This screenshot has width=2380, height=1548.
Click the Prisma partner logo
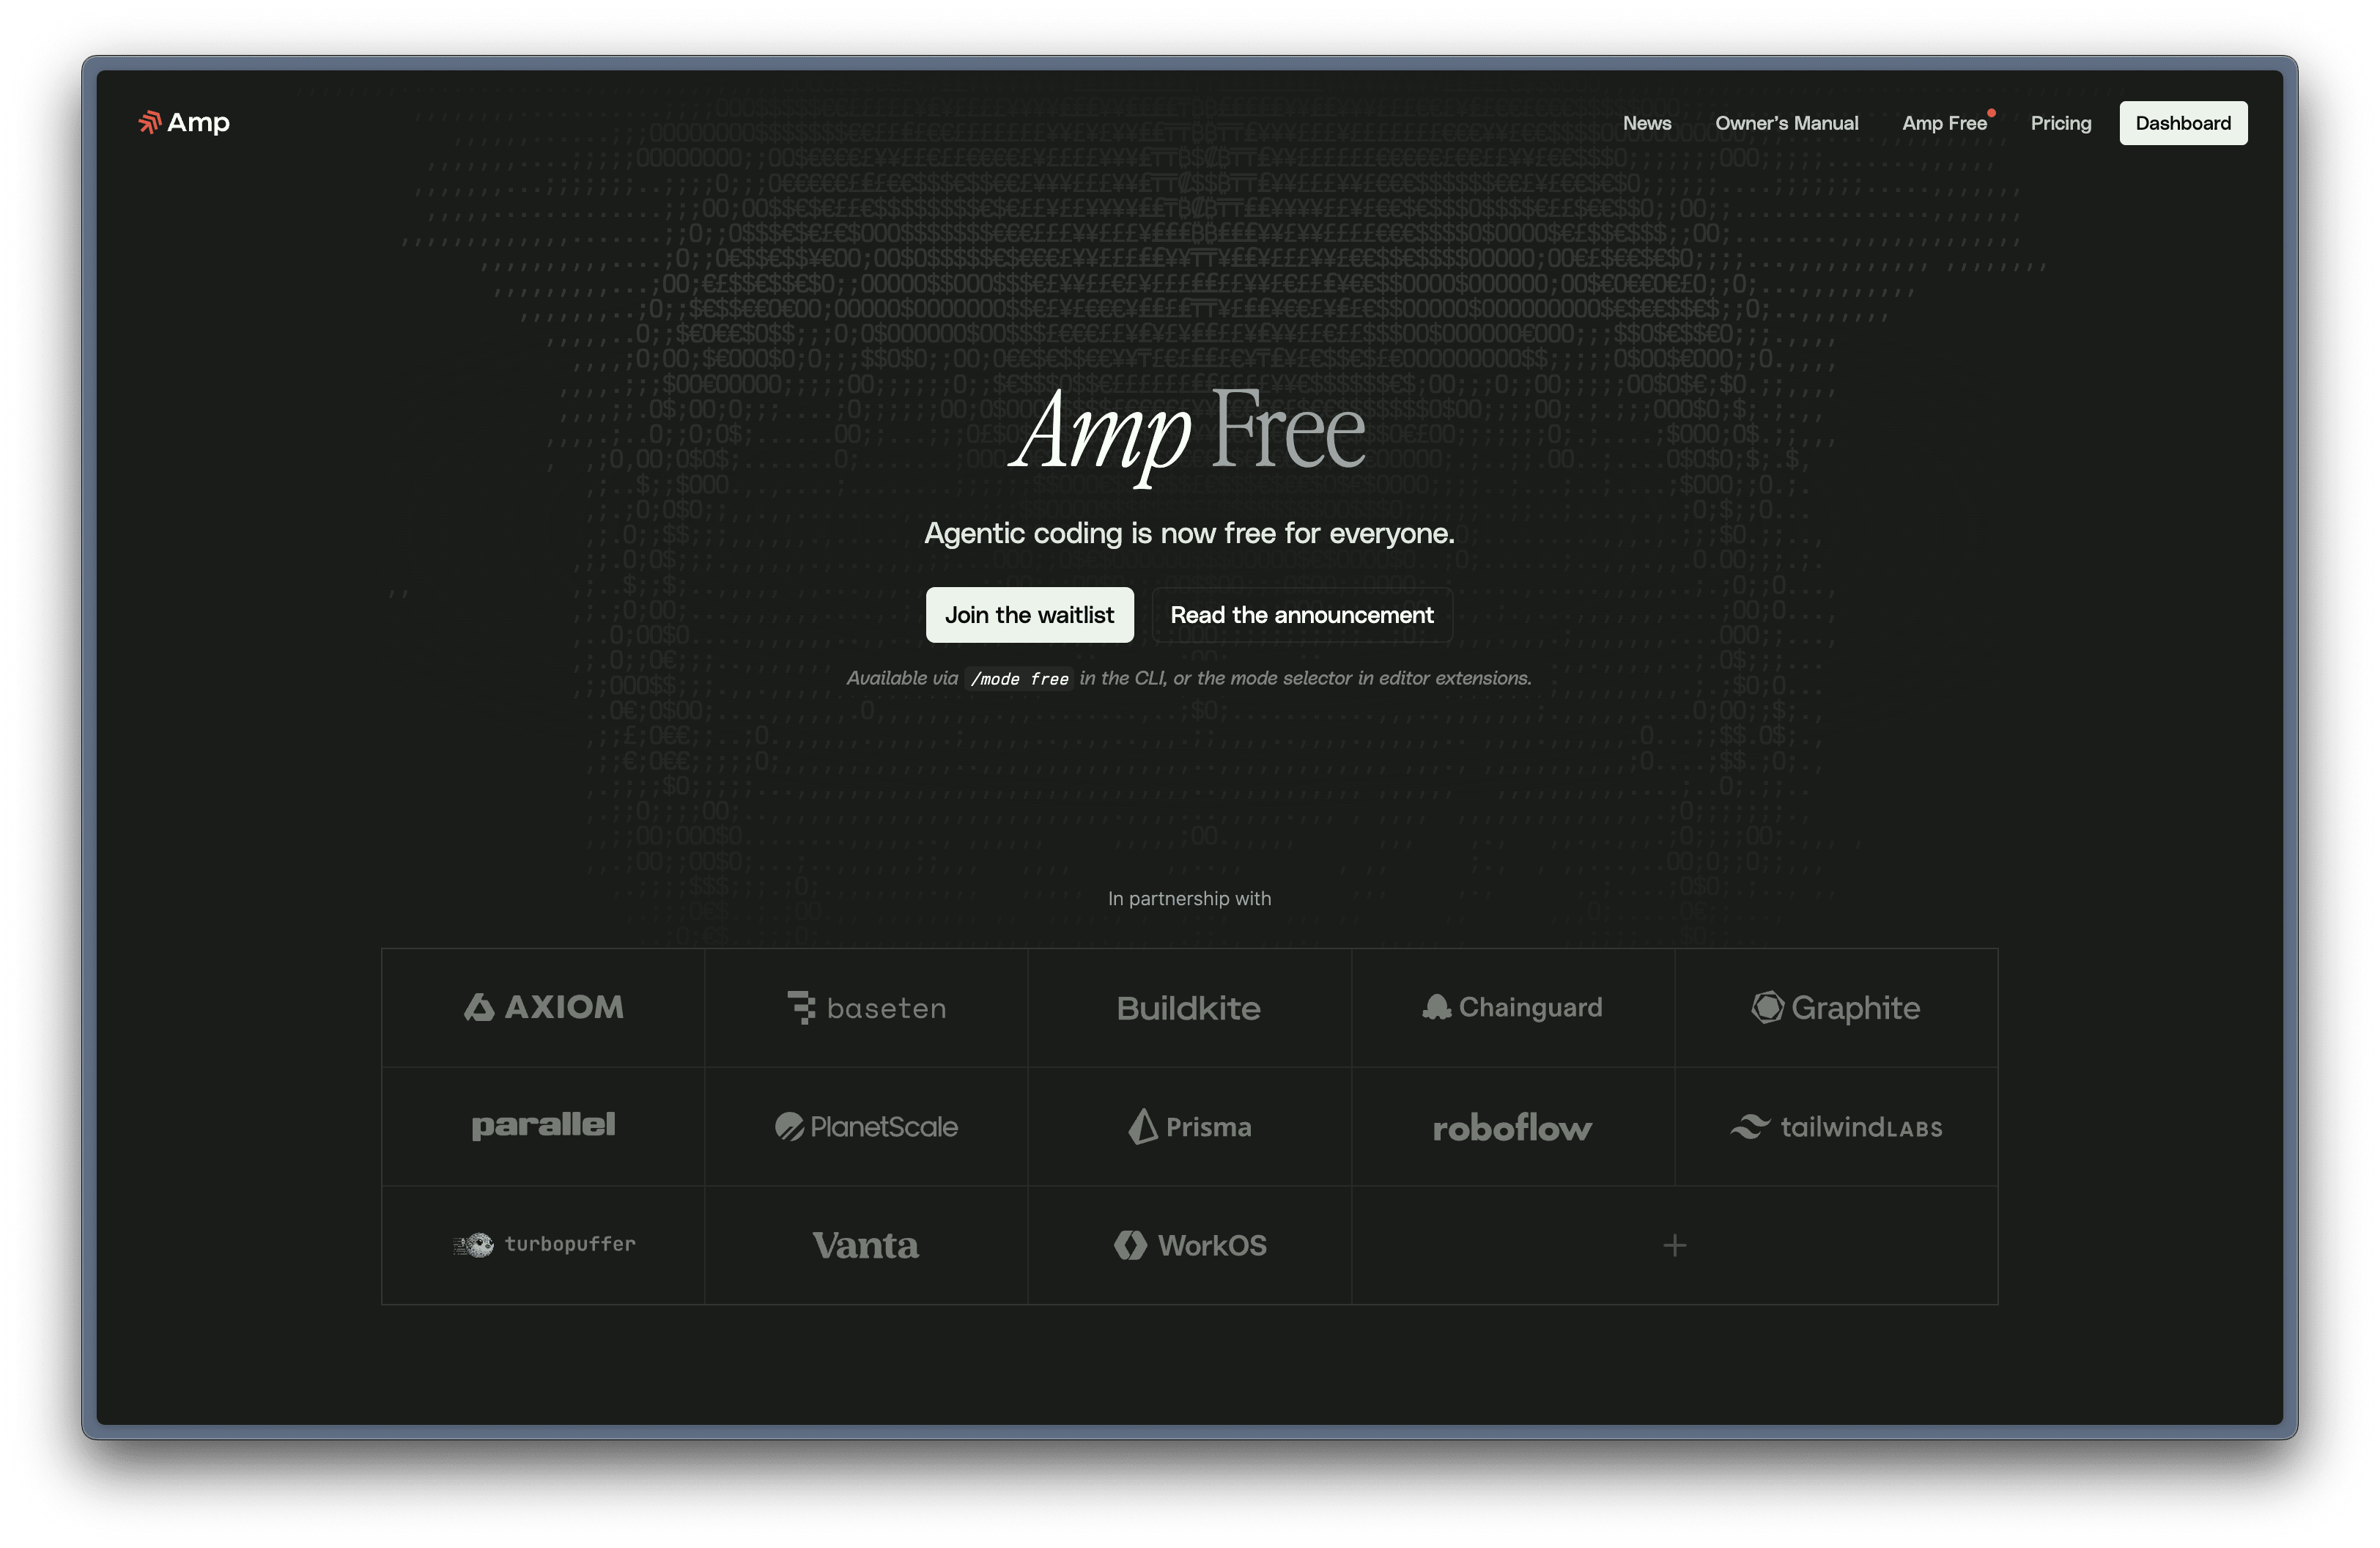coord(1189,1127)
